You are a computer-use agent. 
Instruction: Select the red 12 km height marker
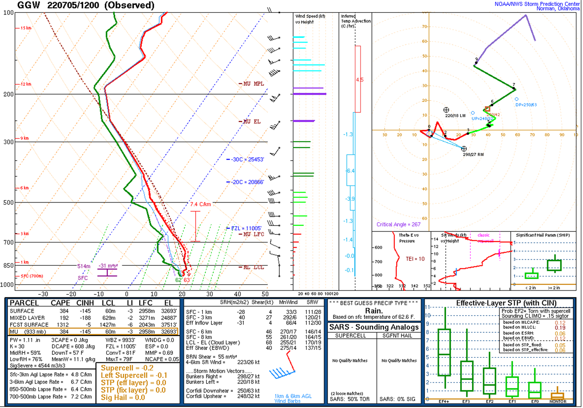pos(26,84)
